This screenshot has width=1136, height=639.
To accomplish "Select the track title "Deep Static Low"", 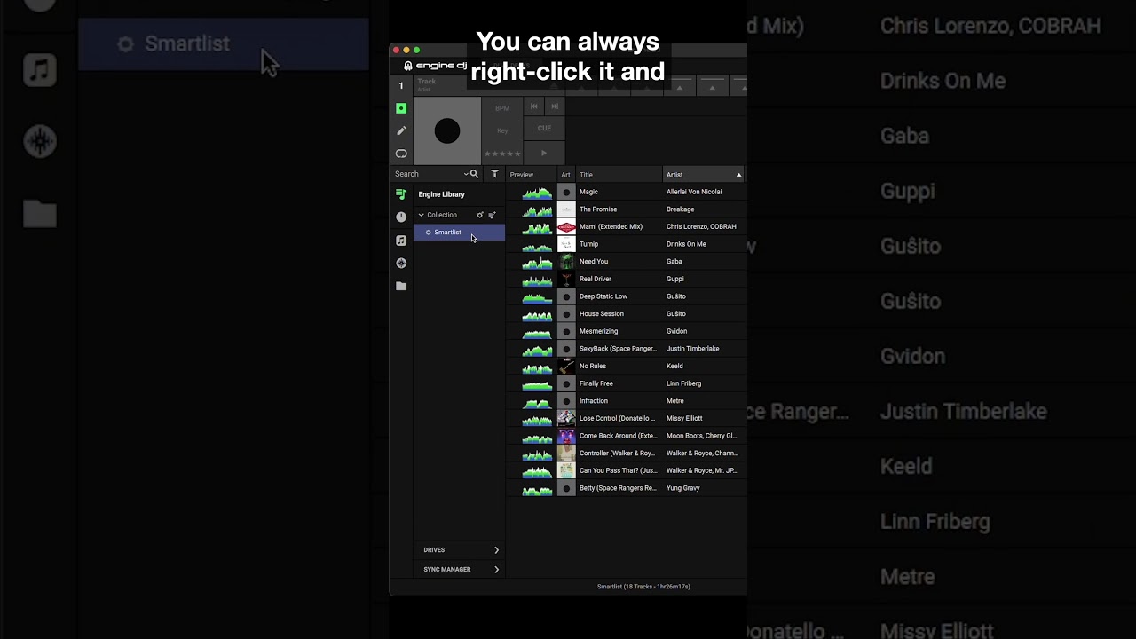I will point(603,296).
